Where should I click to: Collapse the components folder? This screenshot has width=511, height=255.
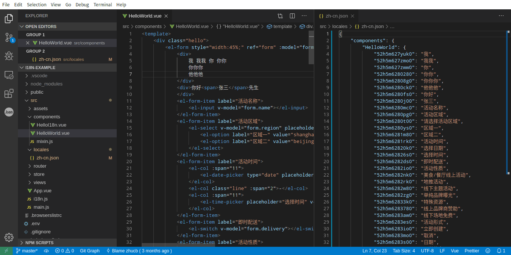tap(46, 117)
